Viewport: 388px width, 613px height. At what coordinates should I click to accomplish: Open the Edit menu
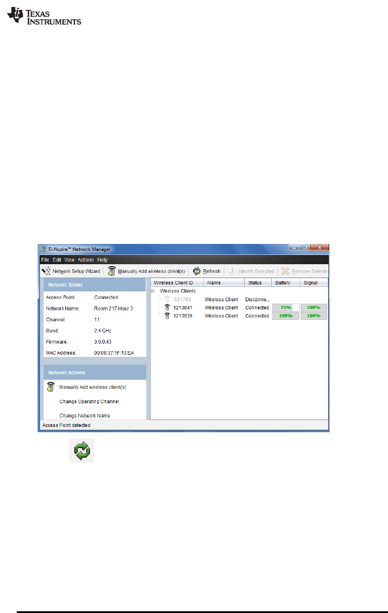pyautogui.click(x=57, y=260)
